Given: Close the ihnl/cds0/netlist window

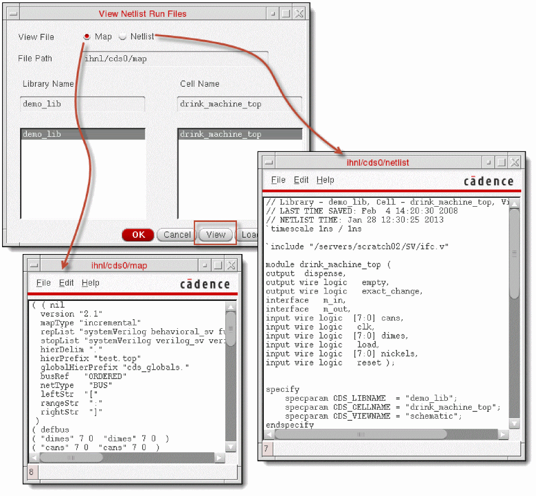Looking at the screenshot, I should pos(514,162).
